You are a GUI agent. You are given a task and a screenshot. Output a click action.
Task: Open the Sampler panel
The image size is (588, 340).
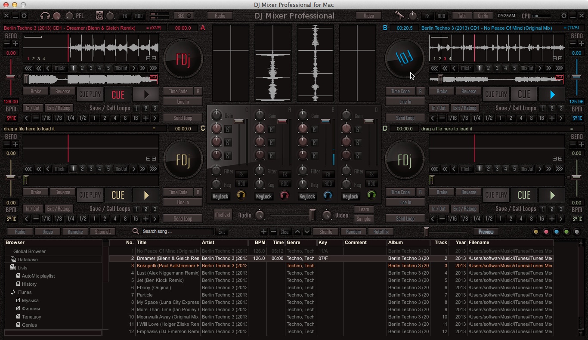[x=364, y=219]
